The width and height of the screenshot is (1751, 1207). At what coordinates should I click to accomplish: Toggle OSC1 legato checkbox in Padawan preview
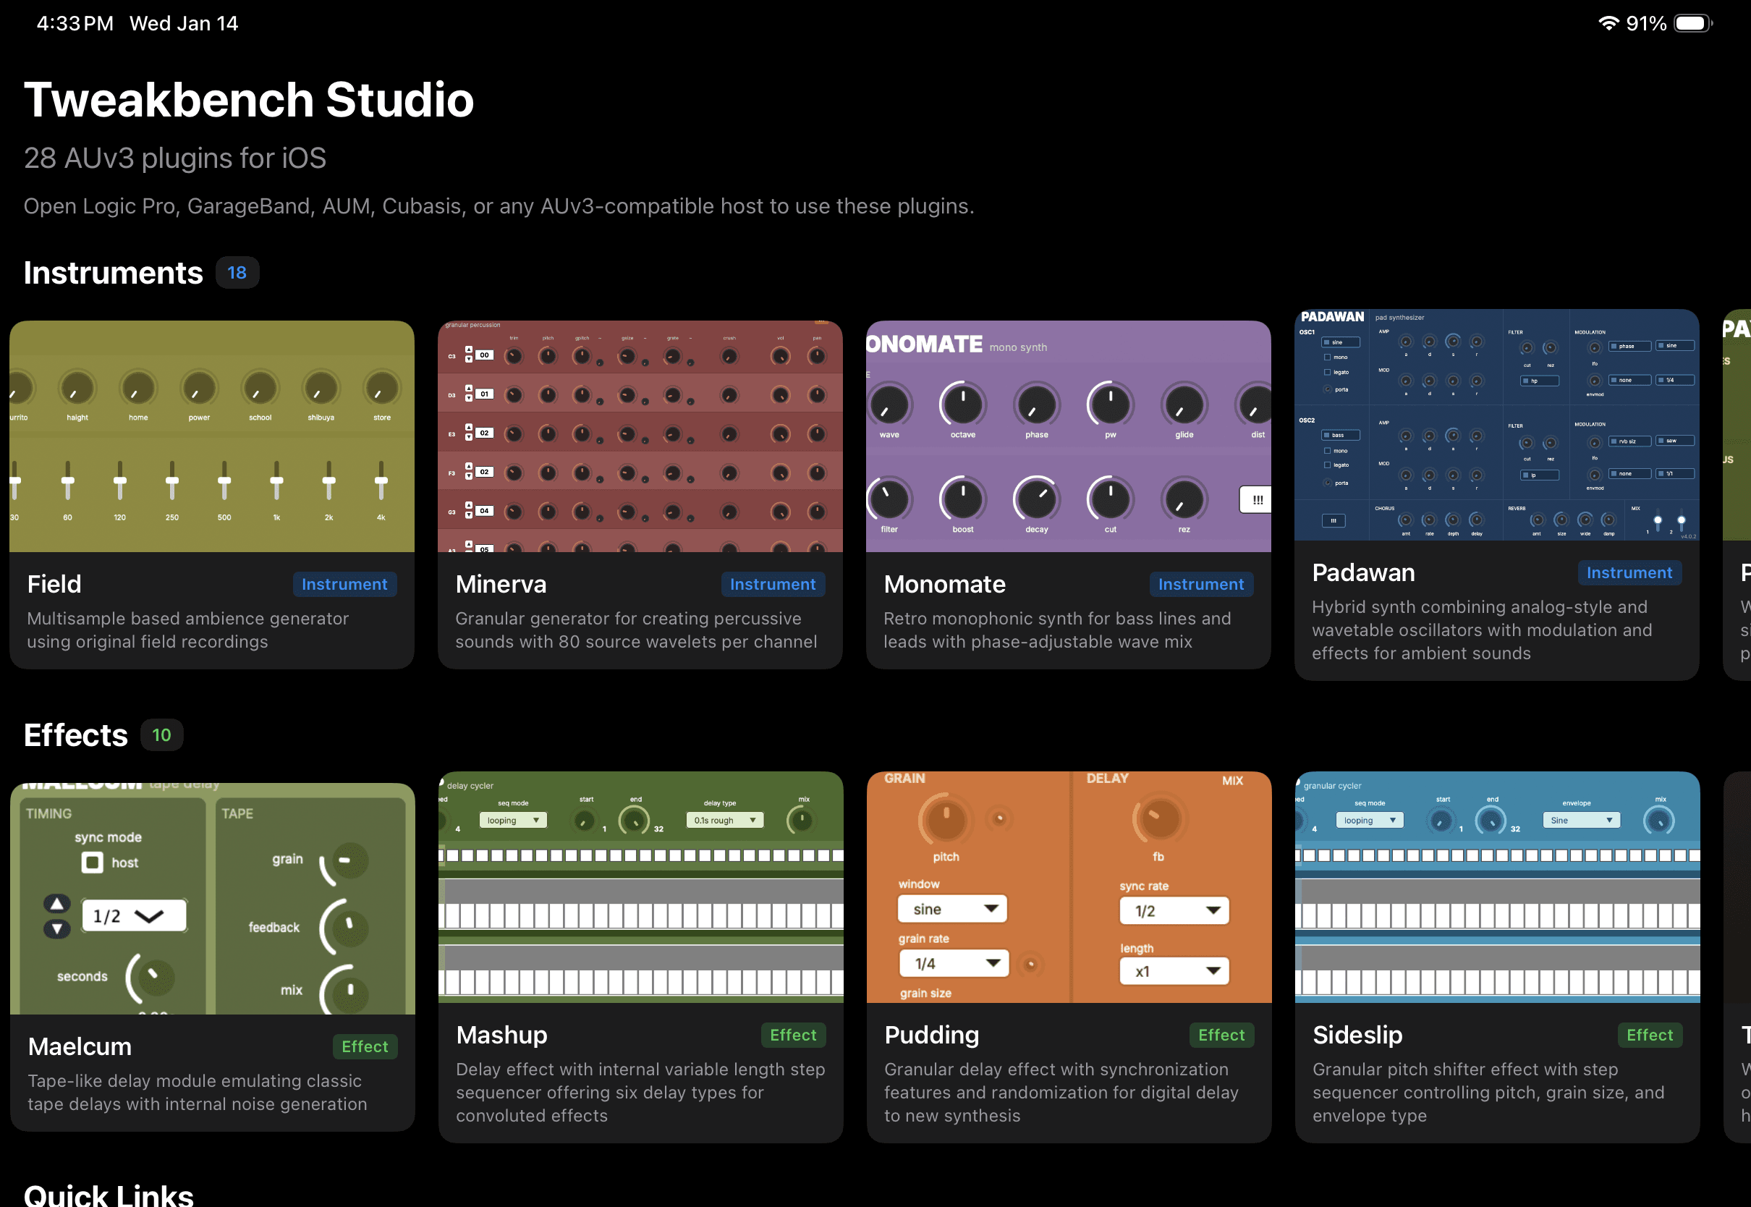1327,372
